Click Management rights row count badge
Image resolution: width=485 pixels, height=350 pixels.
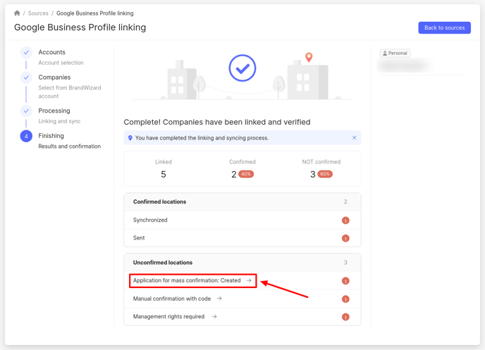click(345, 318)
